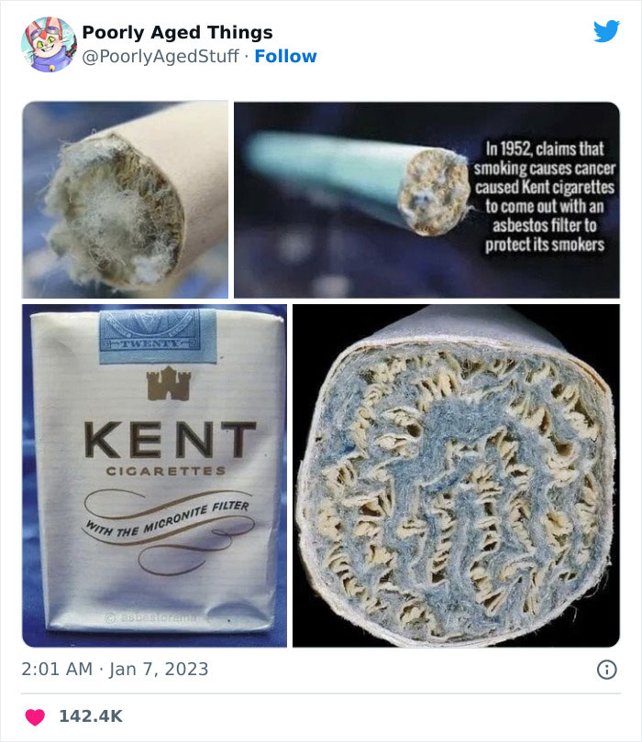Open the Twitter bird to view on twitter.com
The height and width of the screenshot is (742, 642).
point(609,28)
